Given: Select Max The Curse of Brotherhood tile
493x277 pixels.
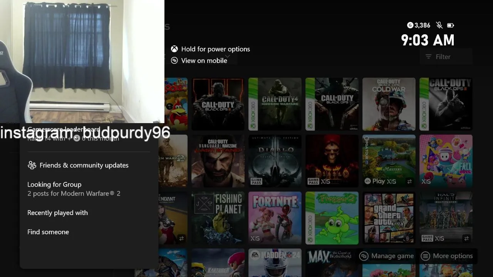Looking at the screenshot, I should point(332,263).
